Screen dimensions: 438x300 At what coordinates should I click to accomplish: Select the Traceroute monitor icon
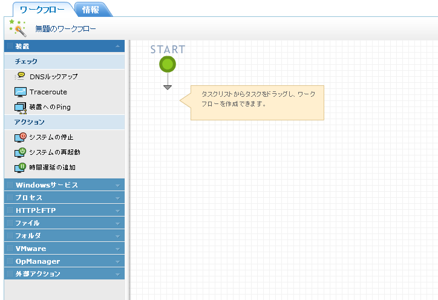click(20, 92)
